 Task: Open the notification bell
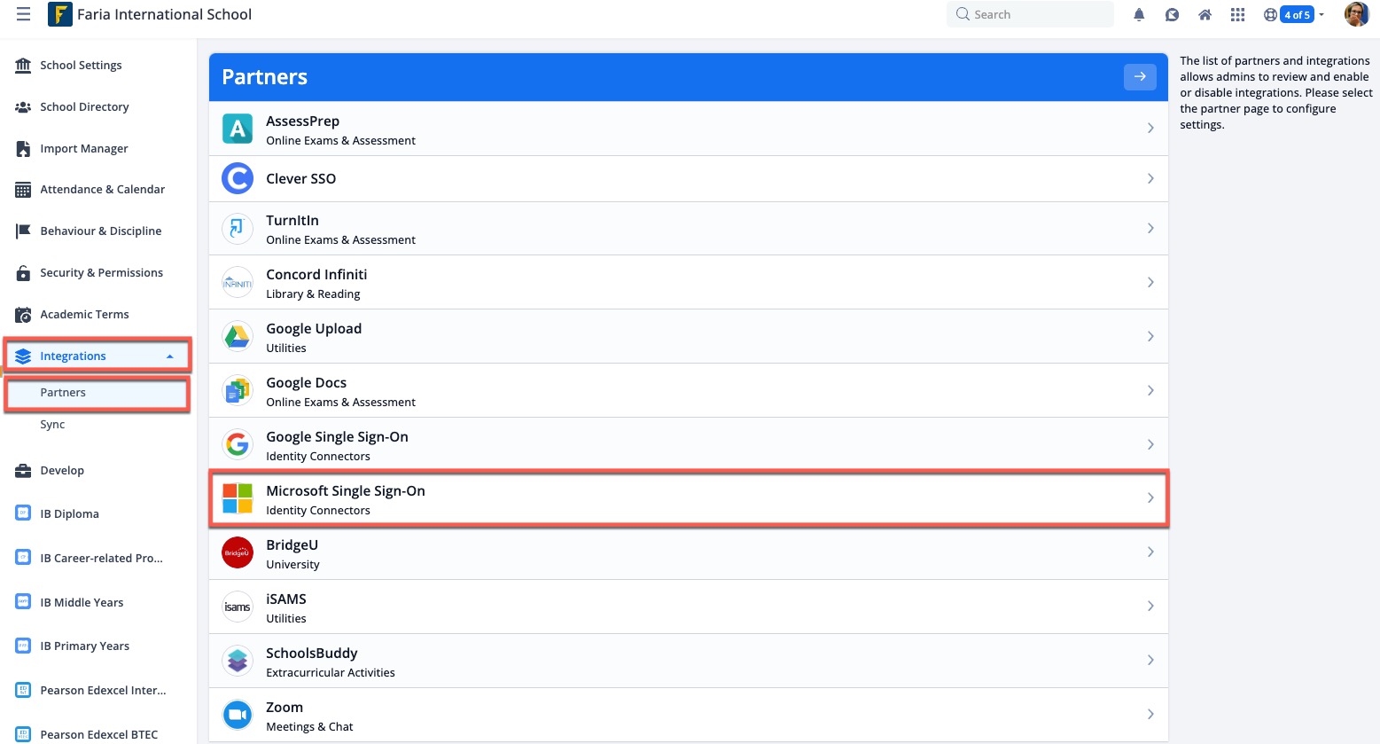(x=1139, y=14)
